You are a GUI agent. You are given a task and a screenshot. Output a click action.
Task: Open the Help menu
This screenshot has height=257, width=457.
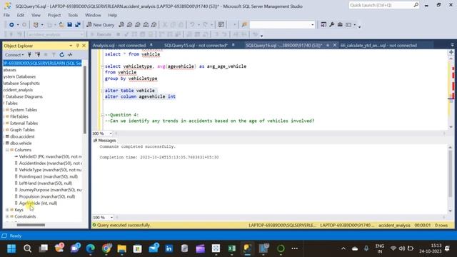113,15
